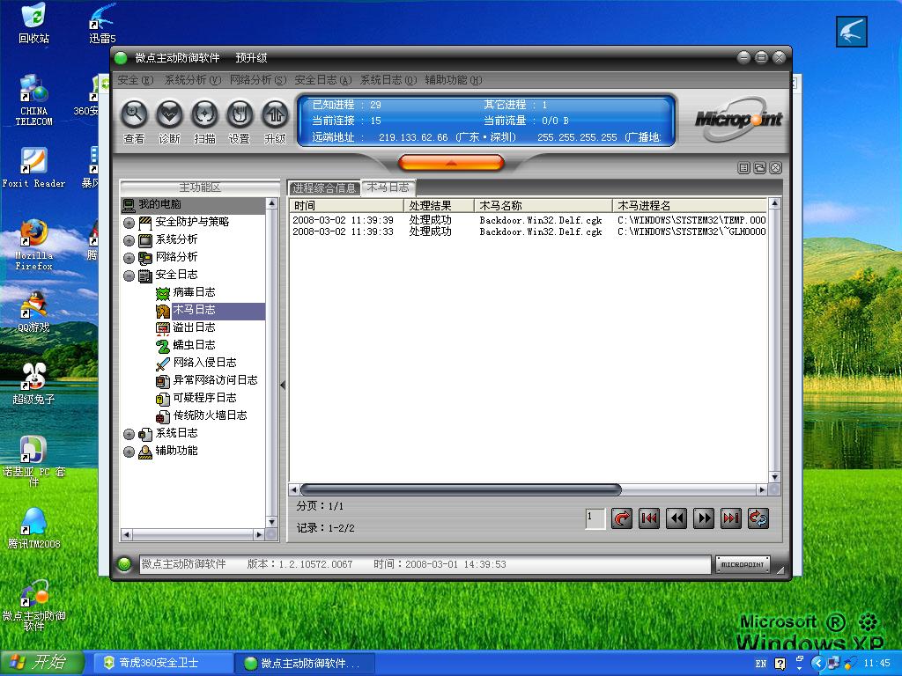
Task: Open the 网络分析(S) menu
Action: tap(258, 80)
